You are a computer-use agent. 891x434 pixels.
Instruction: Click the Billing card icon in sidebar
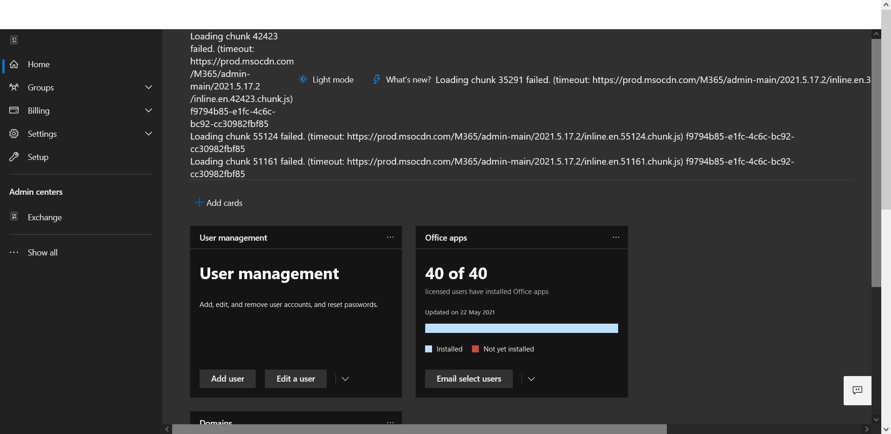point(14,110)
